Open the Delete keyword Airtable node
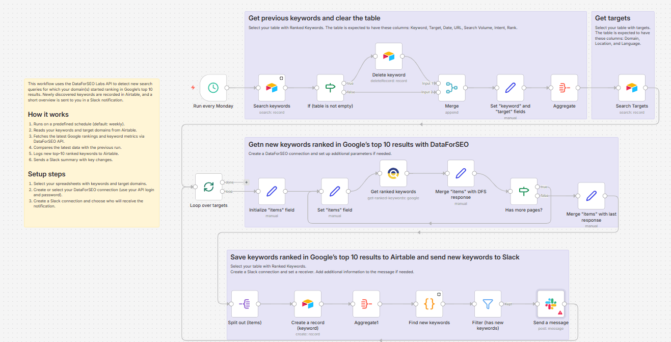The image size is (671, 342). pyautogui.click(x=389, y=56)
